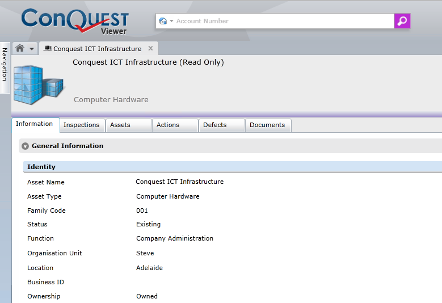Close the Conquest ICT Infrastructure tab
The image size is (442, 303).
tap(150, 48)
